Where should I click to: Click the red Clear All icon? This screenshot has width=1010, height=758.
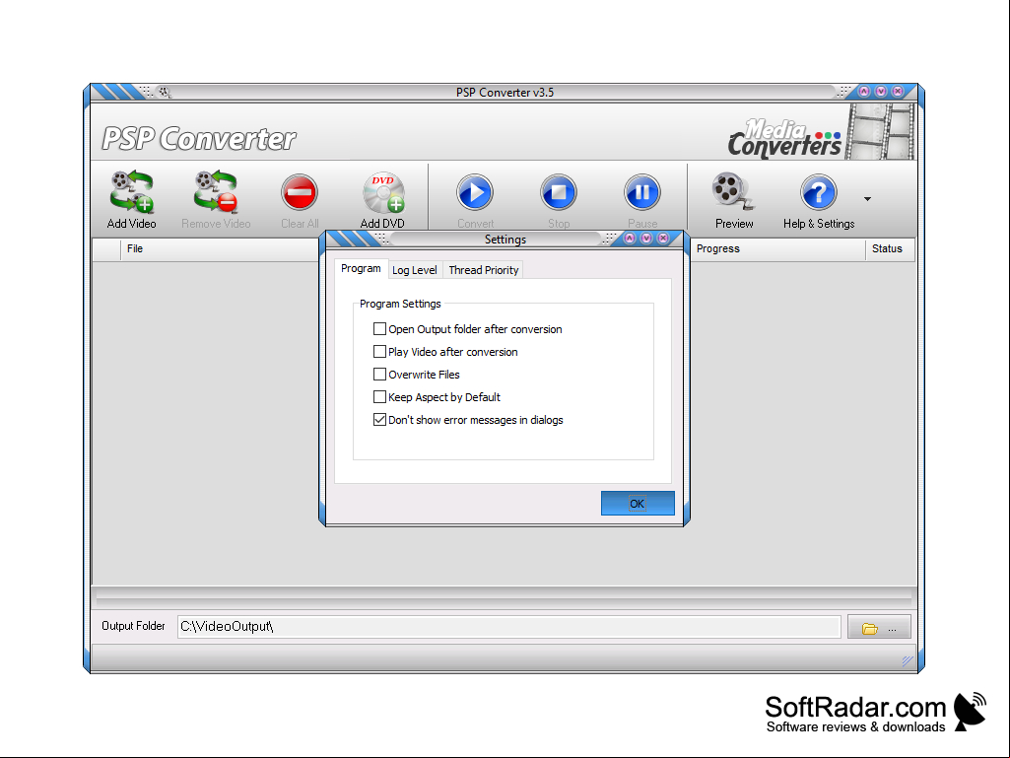(300, 192)
